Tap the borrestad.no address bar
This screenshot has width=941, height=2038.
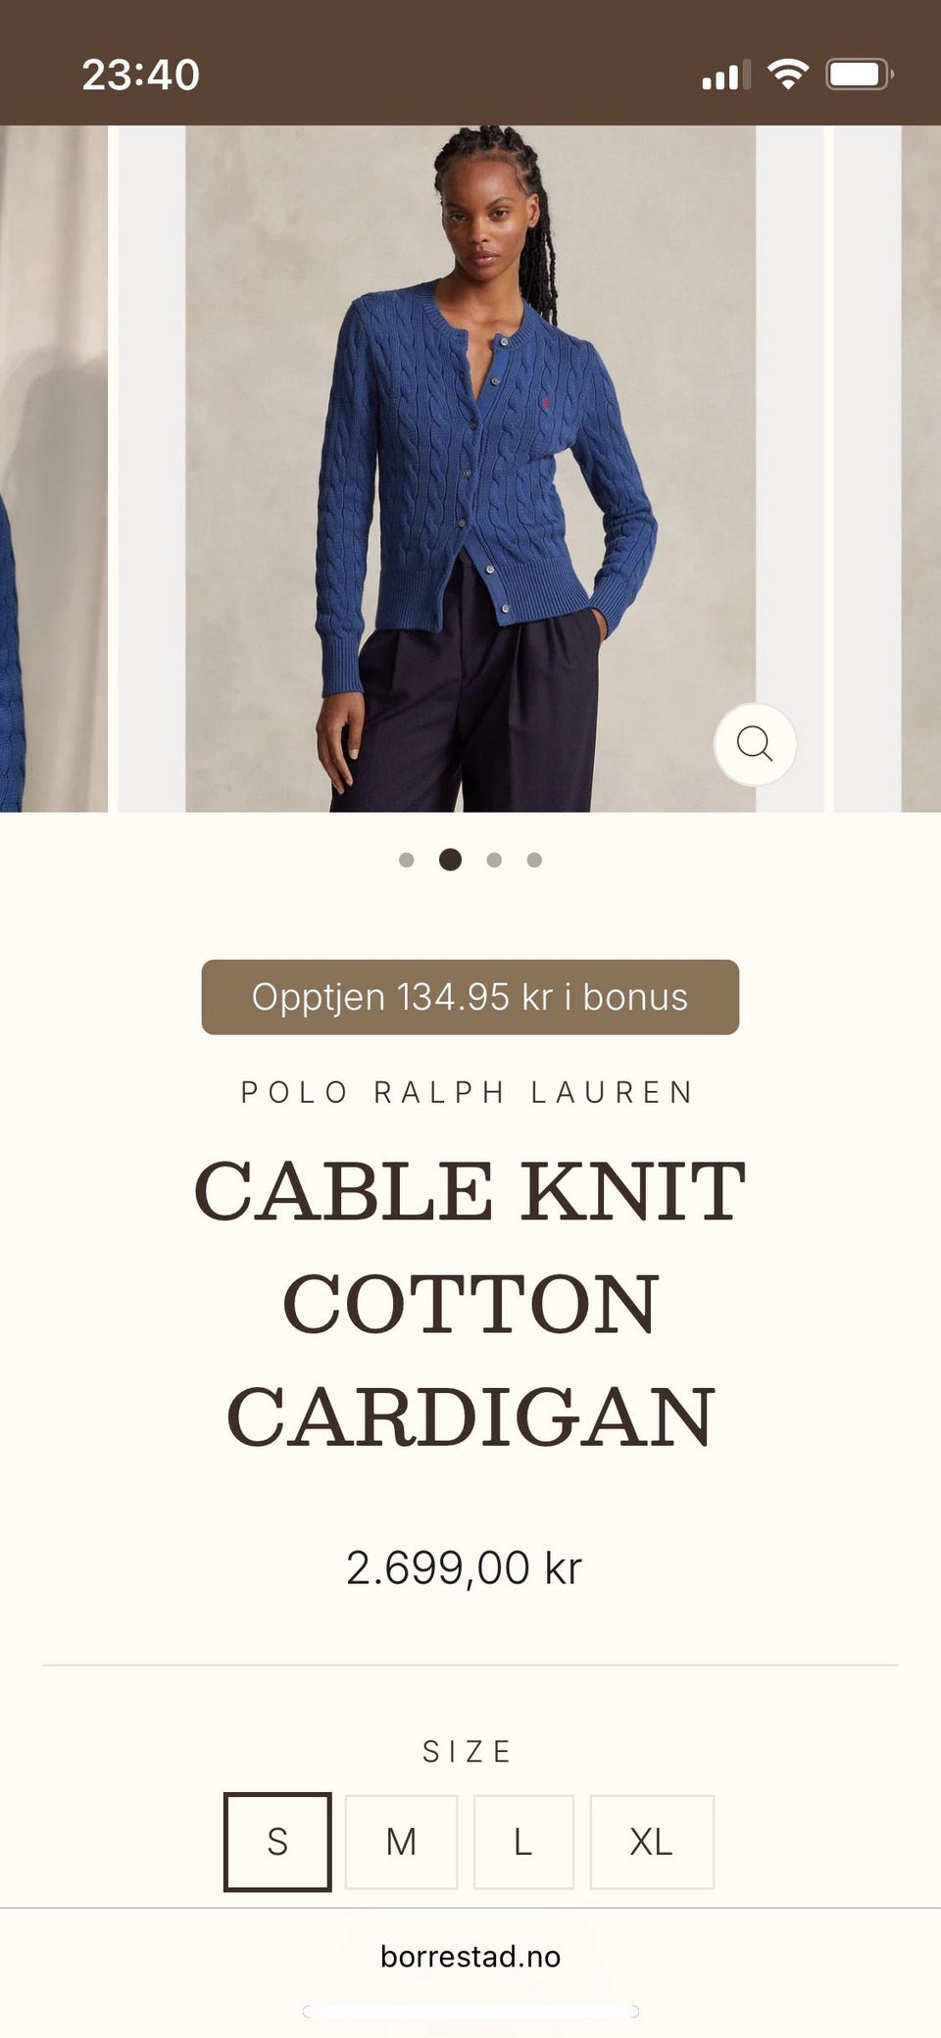pyautogui.click(x=470, y=1957)
